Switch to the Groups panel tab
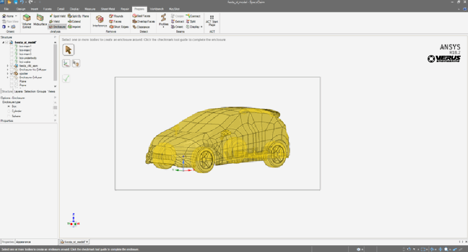The height and width of the screenshot is (252, 468). [42, 92]
